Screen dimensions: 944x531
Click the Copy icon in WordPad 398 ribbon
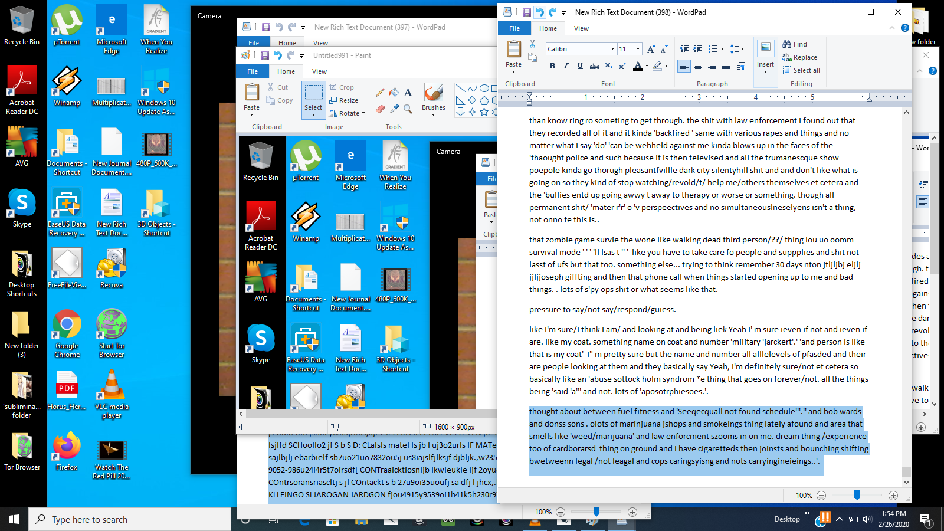click(532, 57)
